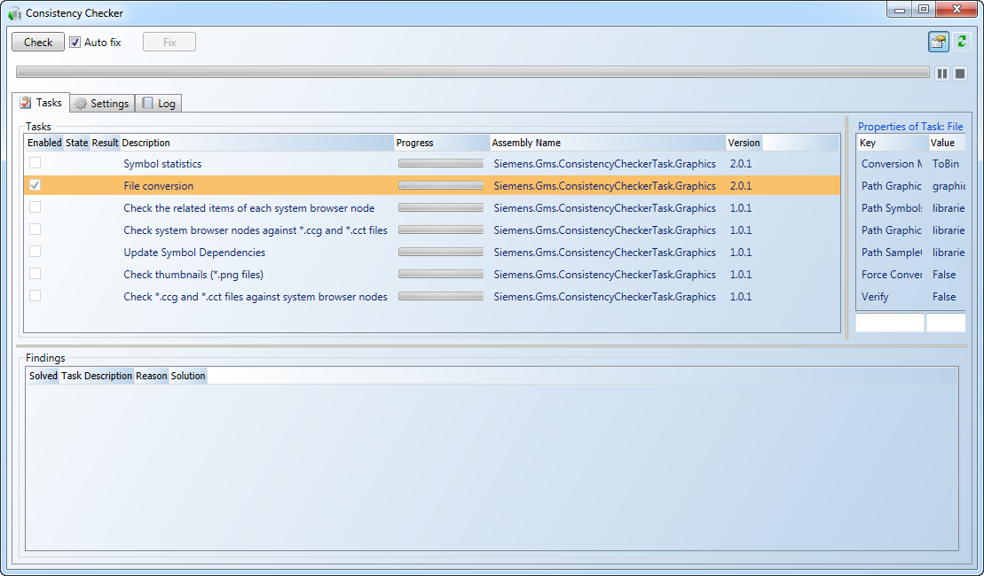Image resolution: width=984 pixels, height=576 pixels.
Task: Sort tasks by Description column header
Action: pyautogui.click(x=256, y=143)
